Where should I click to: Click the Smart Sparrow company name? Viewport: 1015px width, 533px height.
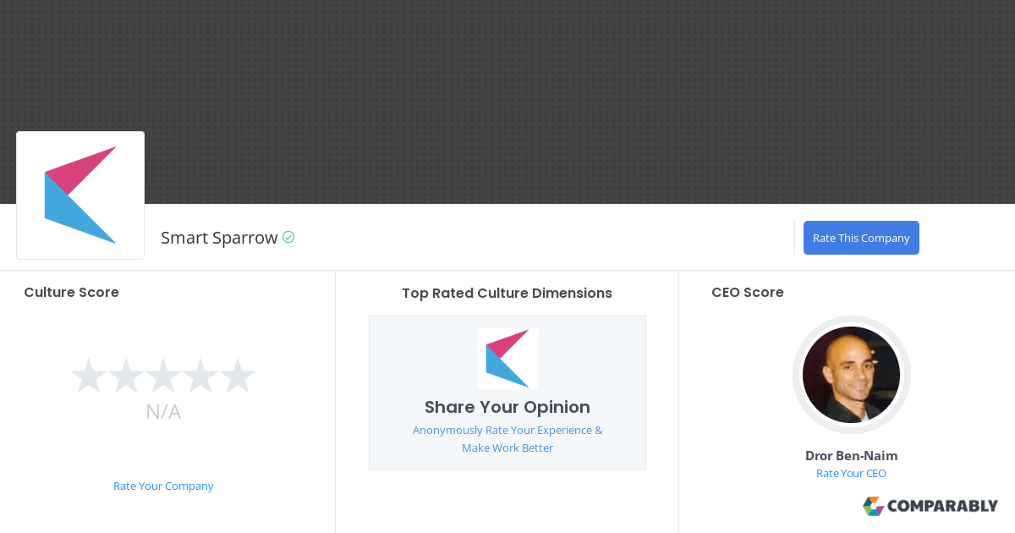219,238
